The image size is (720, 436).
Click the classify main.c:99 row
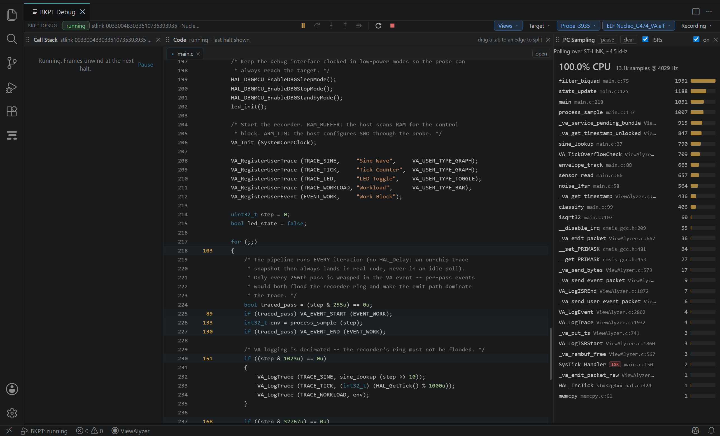coord(637,207)
